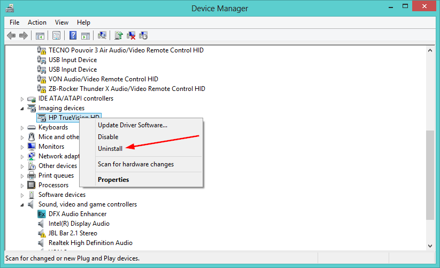Click the vertical scrollbar up arrow
This screenshot has height=268, width=440.
(x=430, y=50)
